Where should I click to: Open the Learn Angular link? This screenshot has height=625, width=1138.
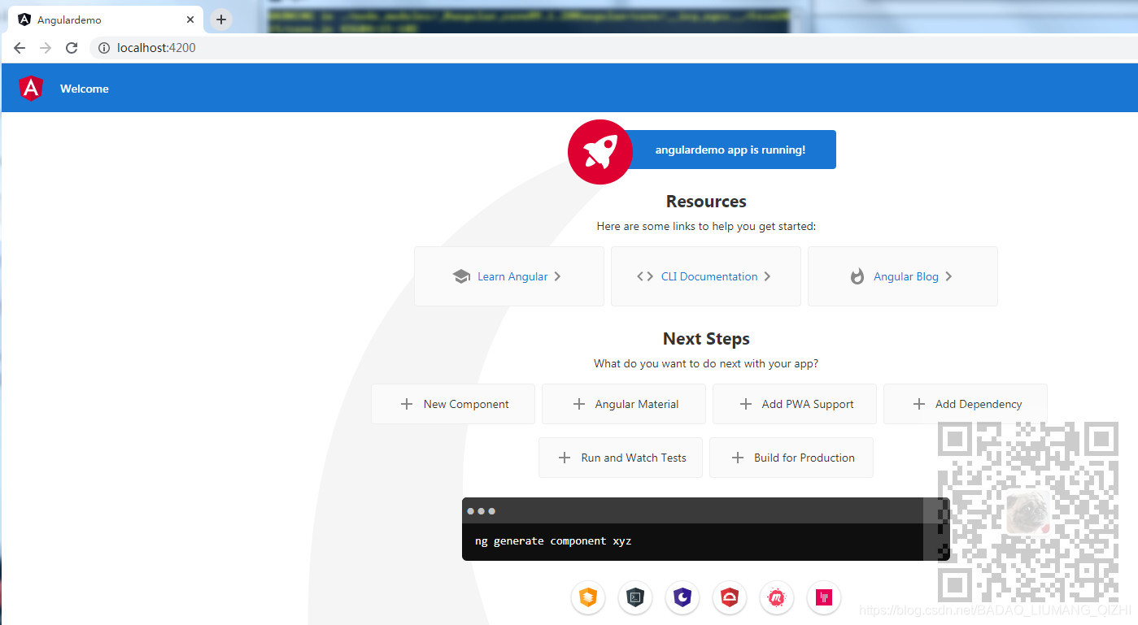click(512, 276)
